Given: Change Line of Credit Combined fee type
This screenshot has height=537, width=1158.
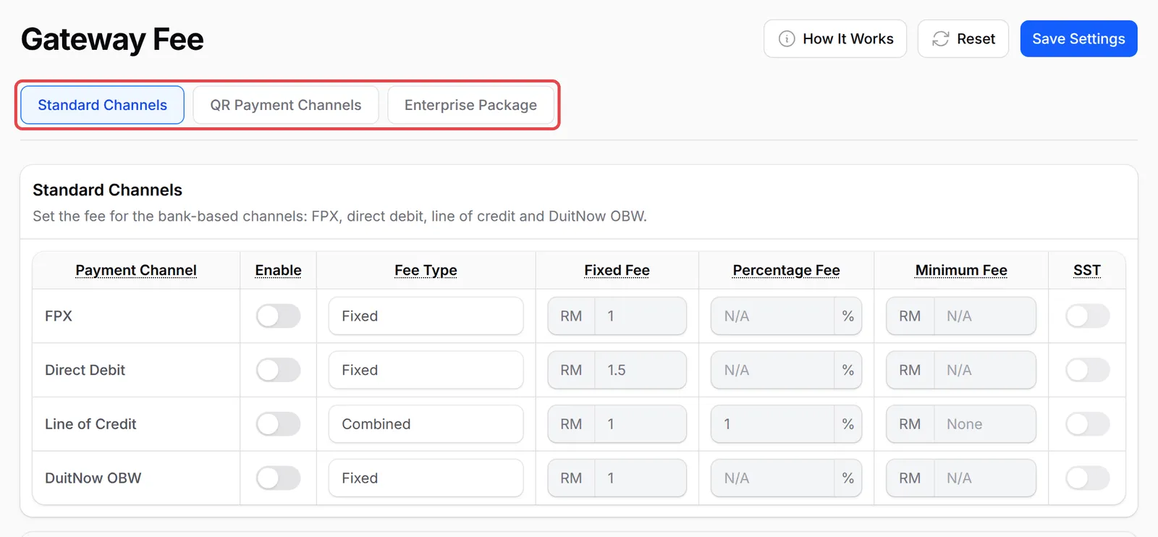Looking at the screenshot, I should click(x=426, y=424).
